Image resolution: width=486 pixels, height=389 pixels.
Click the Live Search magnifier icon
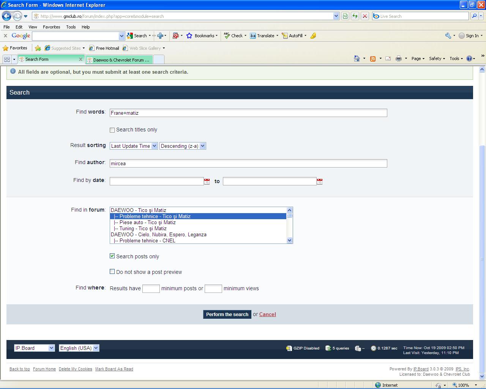(x=474, y=16)
